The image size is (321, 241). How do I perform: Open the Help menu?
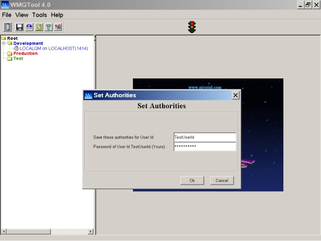coord(57,15)
